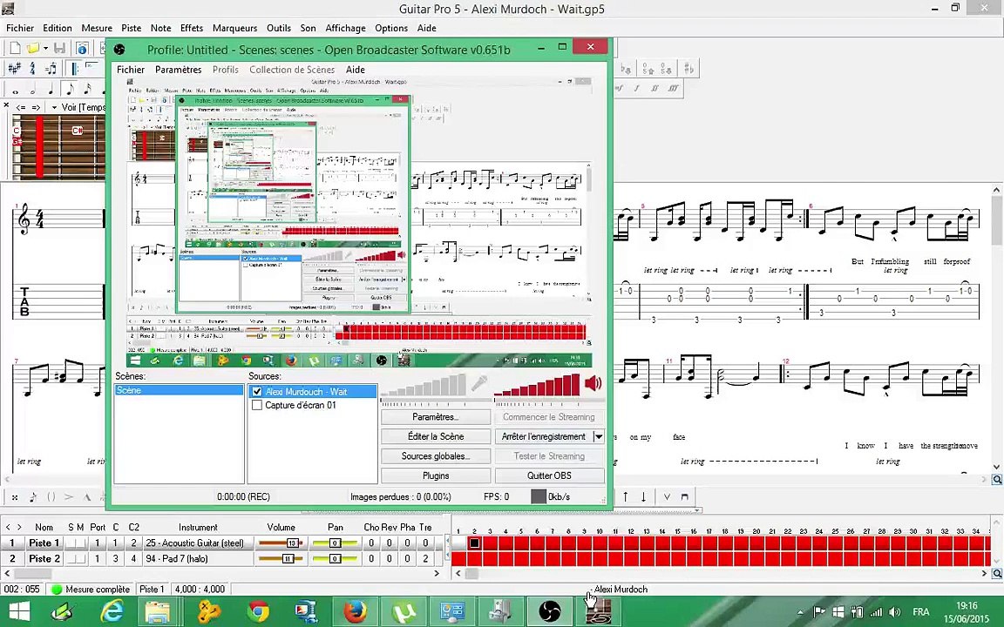The height and width of the screenshot is (627, 1004).
Task: Open Google Chrome from the taskbar
Action: [259, 612]
